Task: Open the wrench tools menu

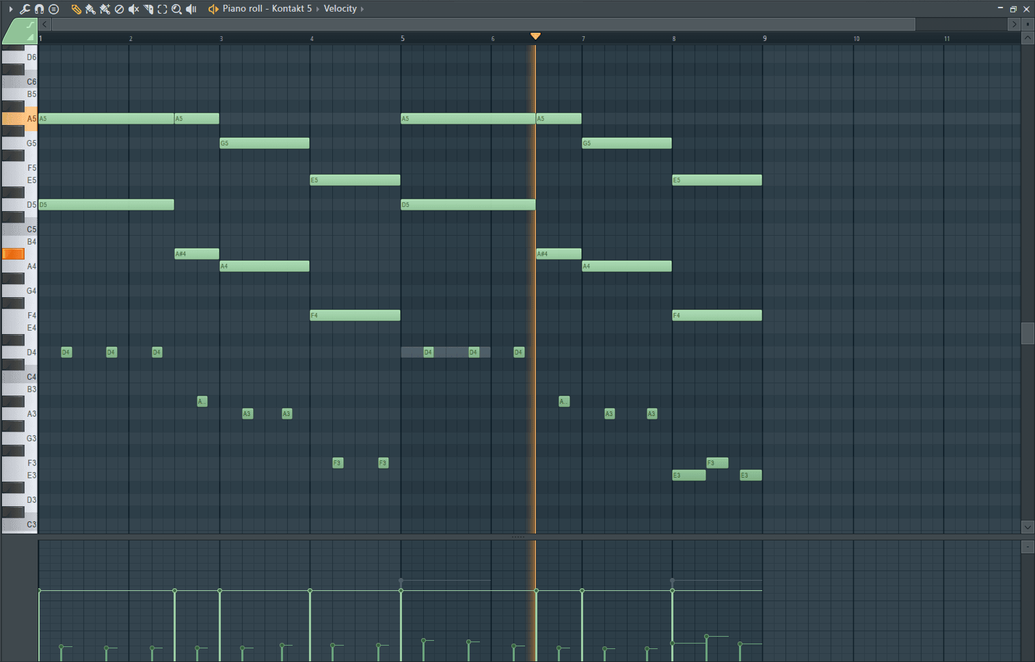Action: pos(25,9)
